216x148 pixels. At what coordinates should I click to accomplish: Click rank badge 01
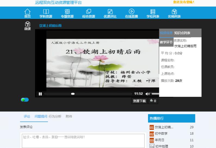pyautogui.click(x=152, y=127)
